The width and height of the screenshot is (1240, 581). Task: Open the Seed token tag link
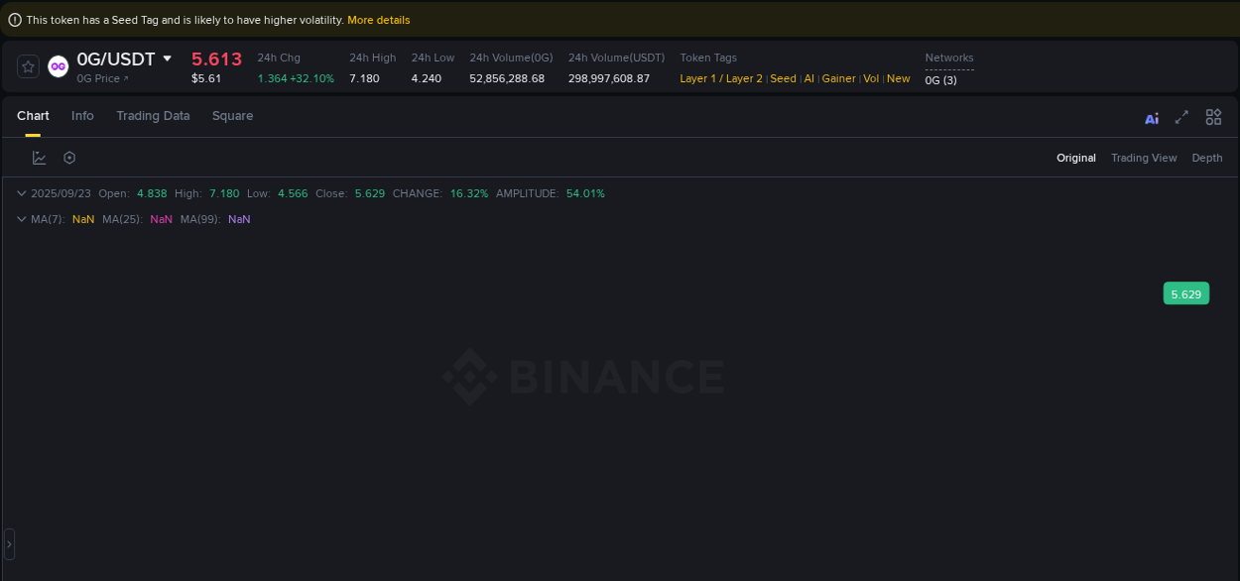pyautogui.click(x=783, y=78)
